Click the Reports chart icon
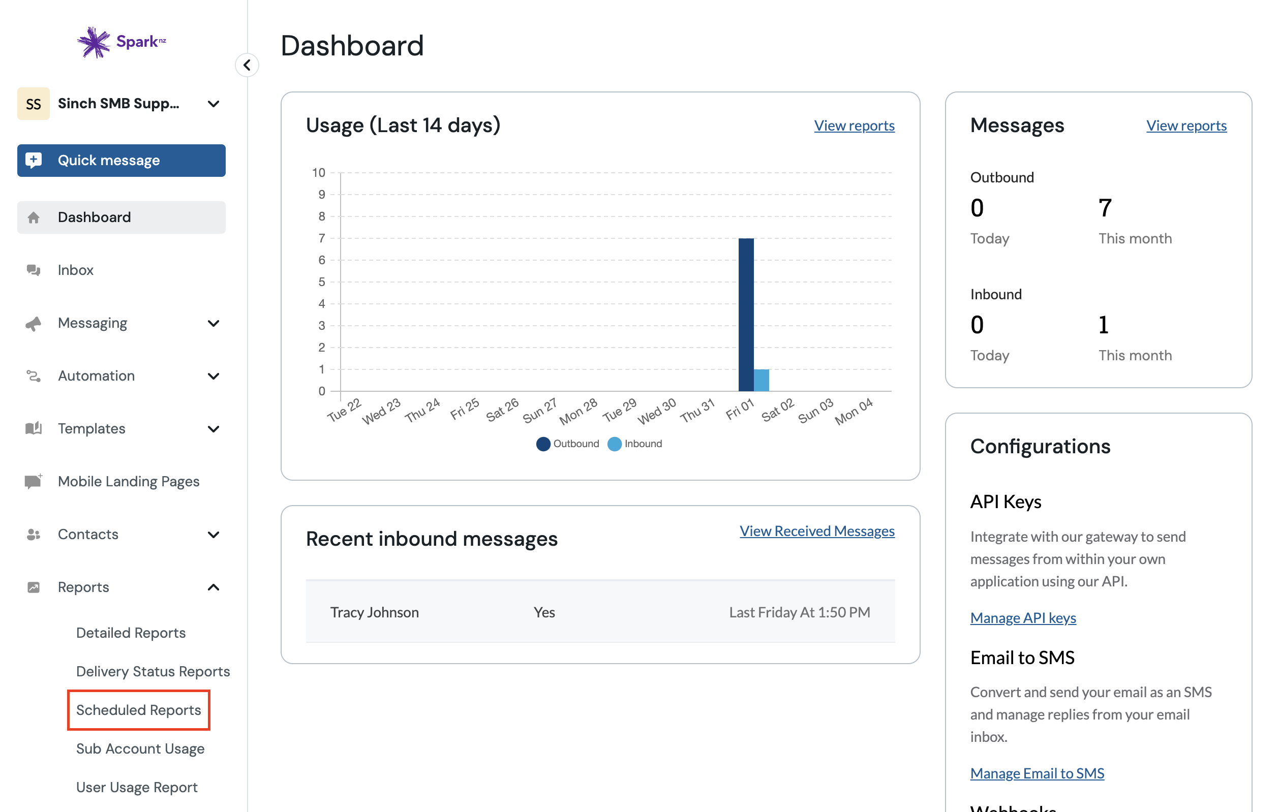This screenshot has height=812, width=1278. 34,586
